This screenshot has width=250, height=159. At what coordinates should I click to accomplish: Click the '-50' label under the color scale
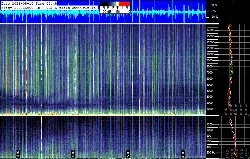point(118,12)
